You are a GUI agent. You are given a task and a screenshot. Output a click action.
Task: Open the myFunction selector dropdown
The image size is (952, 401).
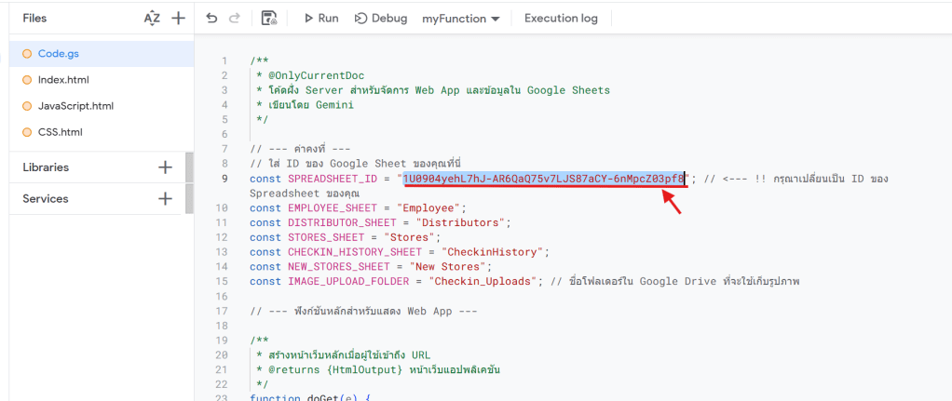tap(460, 19)
